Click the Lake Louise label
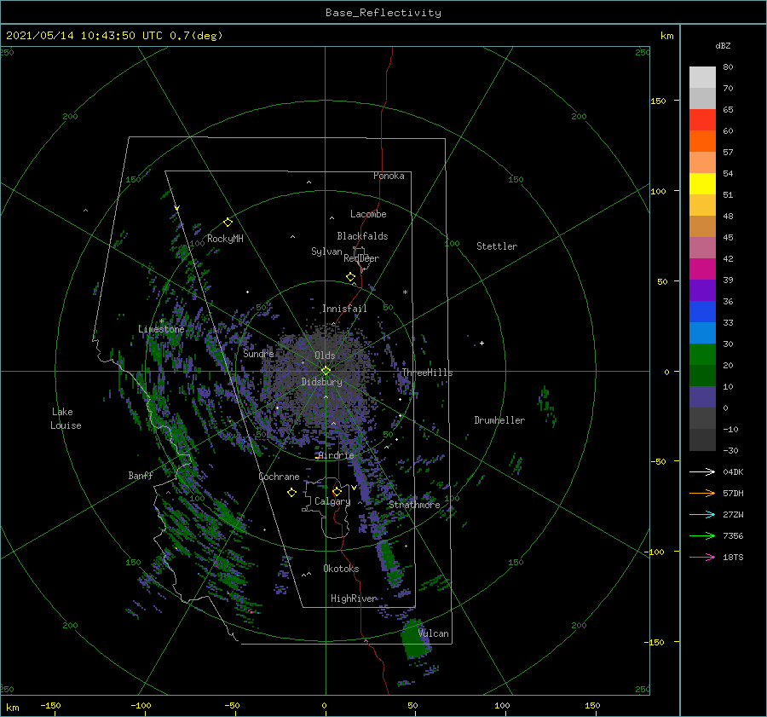 [66, 419]
